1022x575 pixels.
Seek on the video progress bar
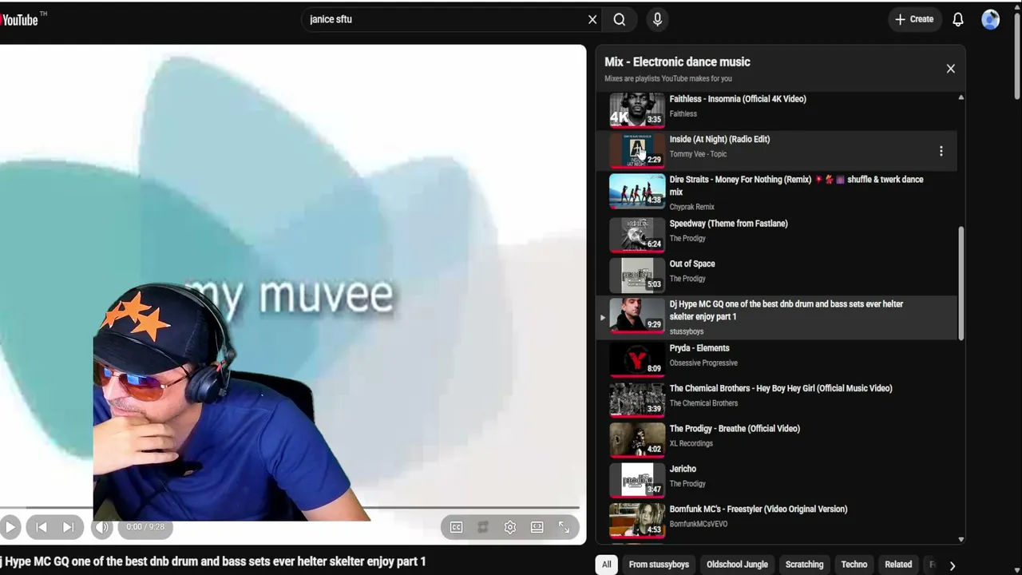click(x=290, y=507)
